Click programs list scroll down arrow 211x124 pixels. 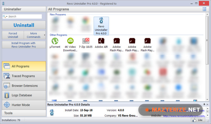click(207, 100)
